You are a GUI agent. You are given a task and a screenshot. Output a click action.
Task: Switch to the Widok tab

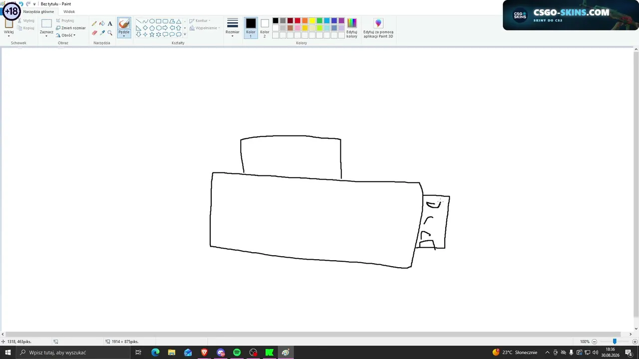click(x=69, y=11)
